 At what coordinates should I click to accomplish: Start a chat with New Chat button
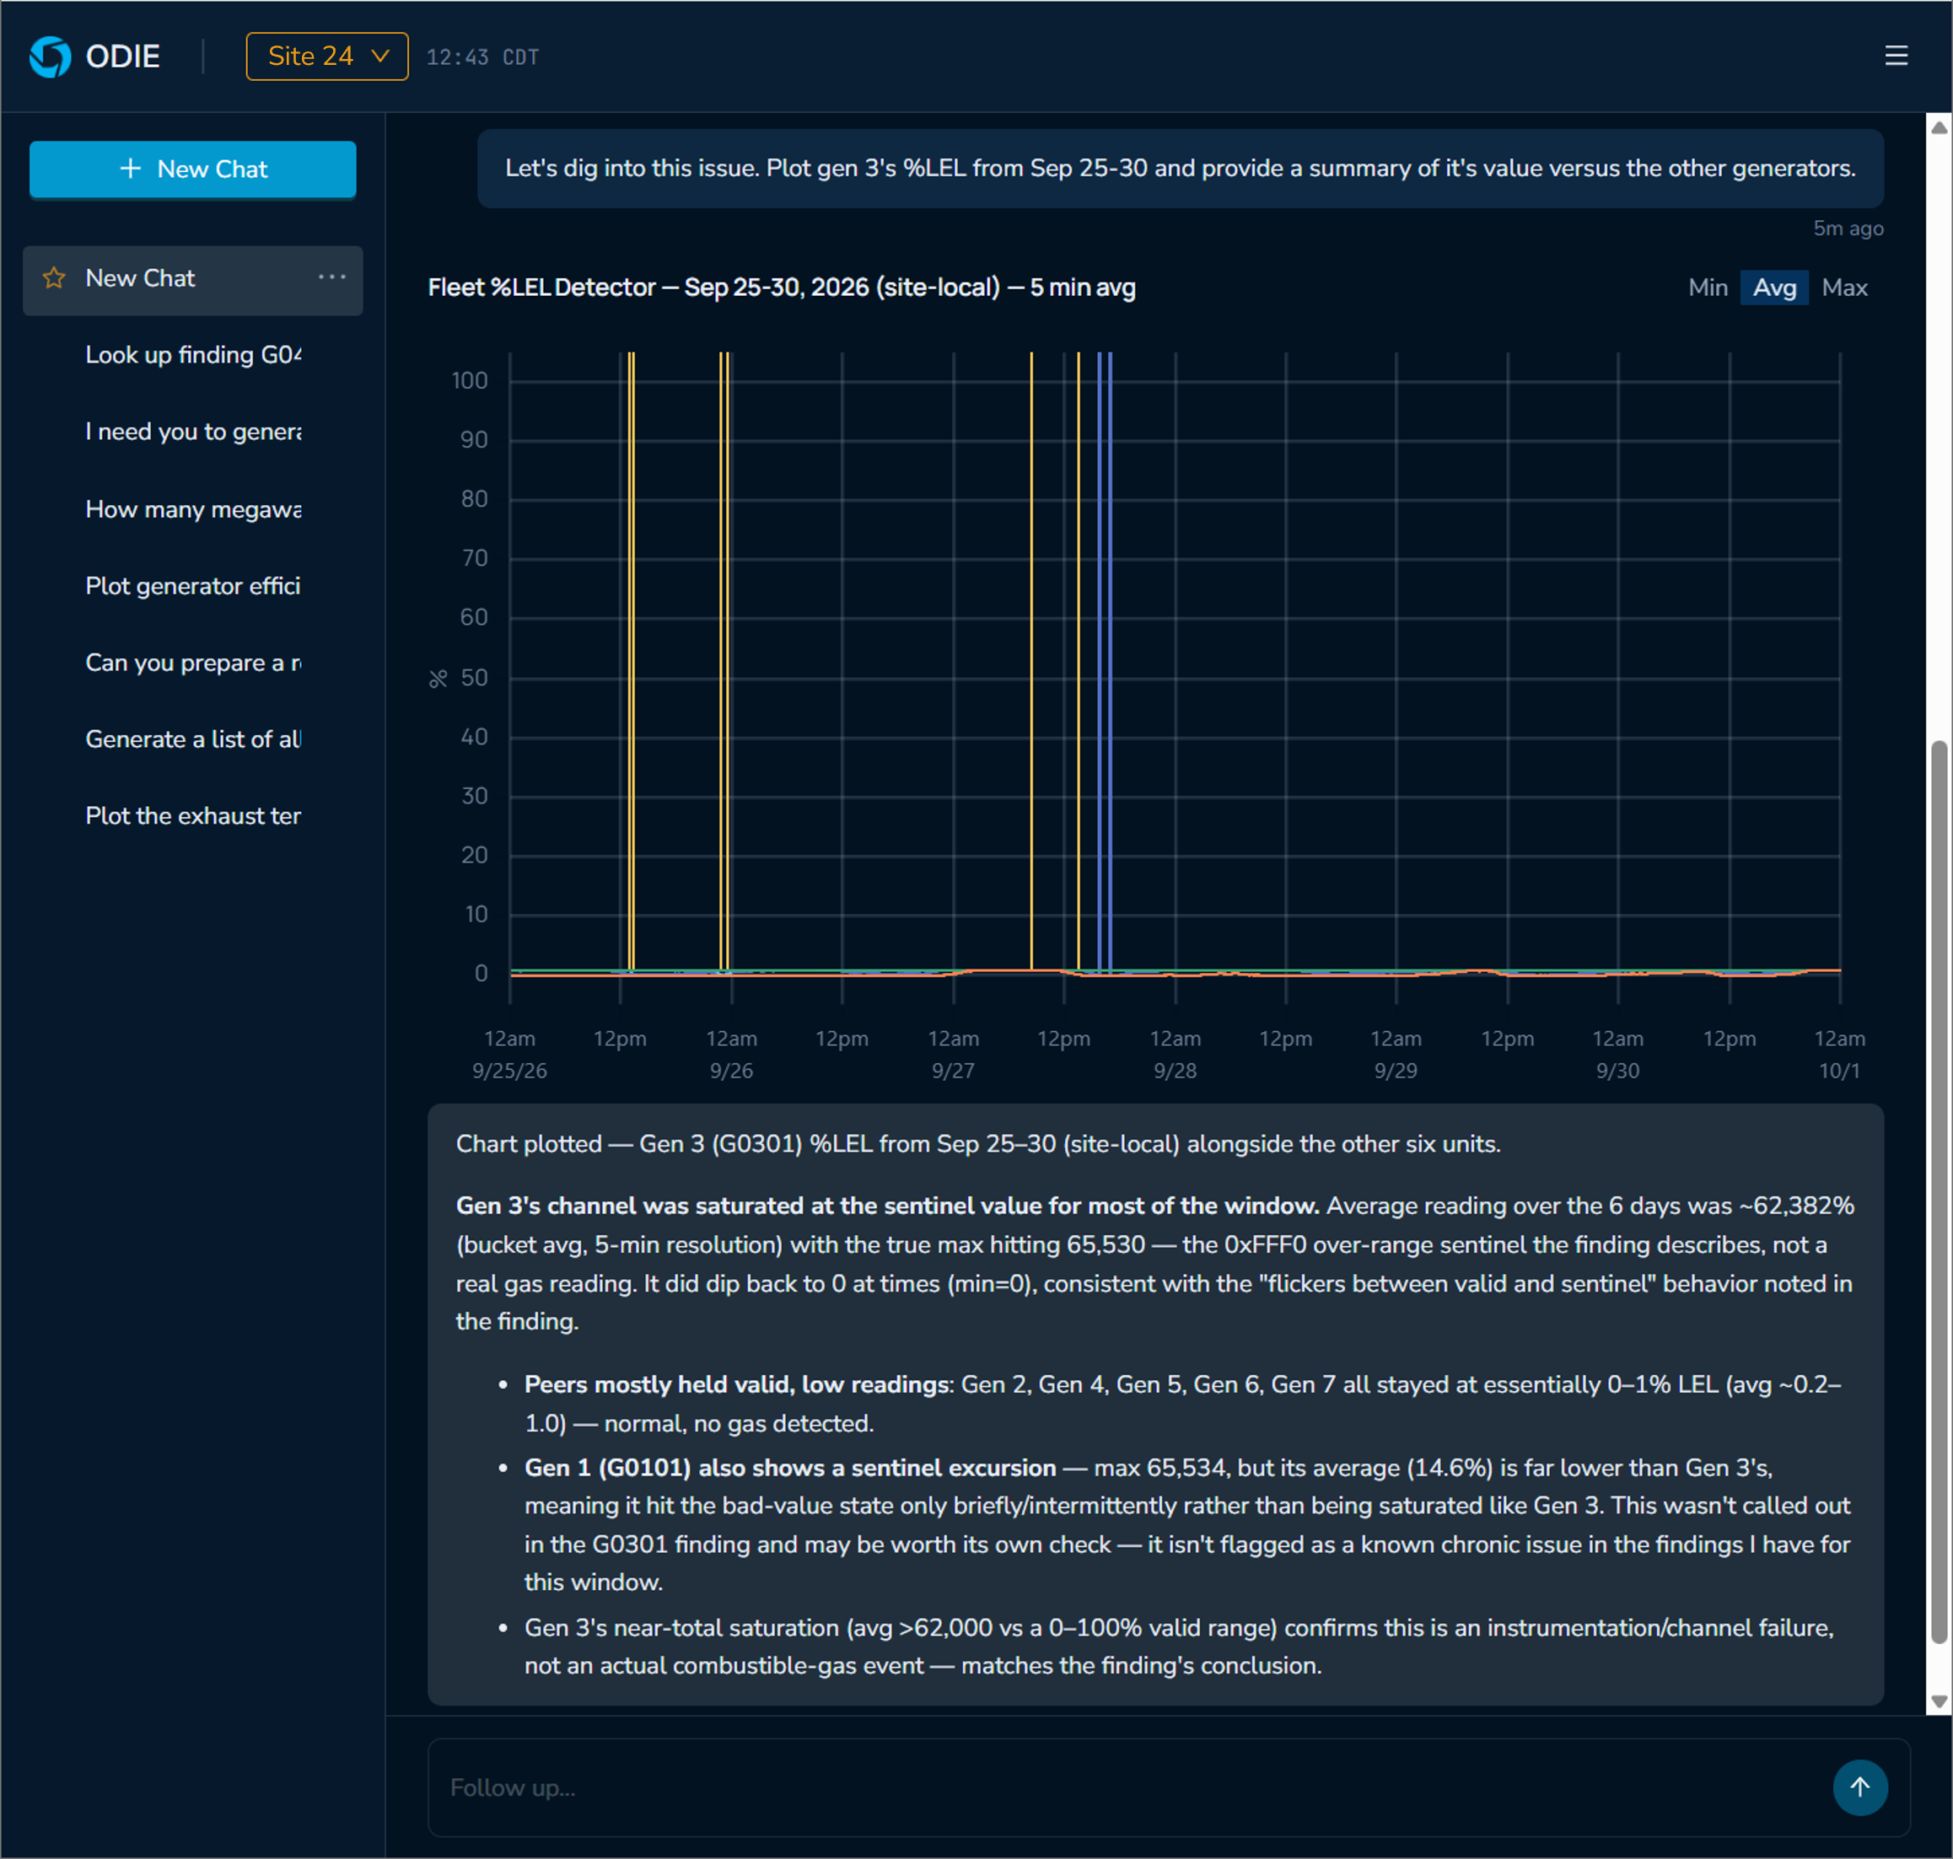[192, 169]
